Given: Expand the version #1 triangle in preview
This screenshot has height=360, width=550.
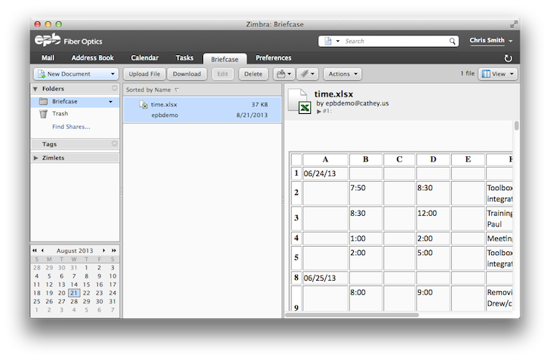Looking at the screenshot, I should pyautogui.click(x=319, y=111).
